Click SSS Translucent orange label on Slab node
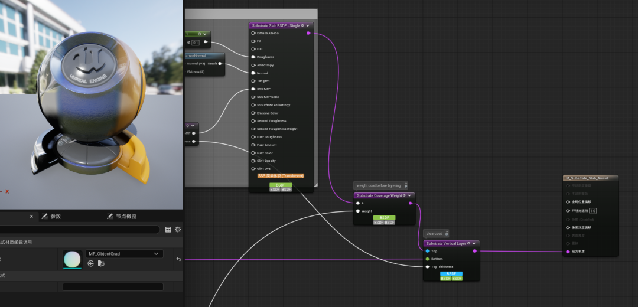The image size is (638, 307). [x=281, y=176]
